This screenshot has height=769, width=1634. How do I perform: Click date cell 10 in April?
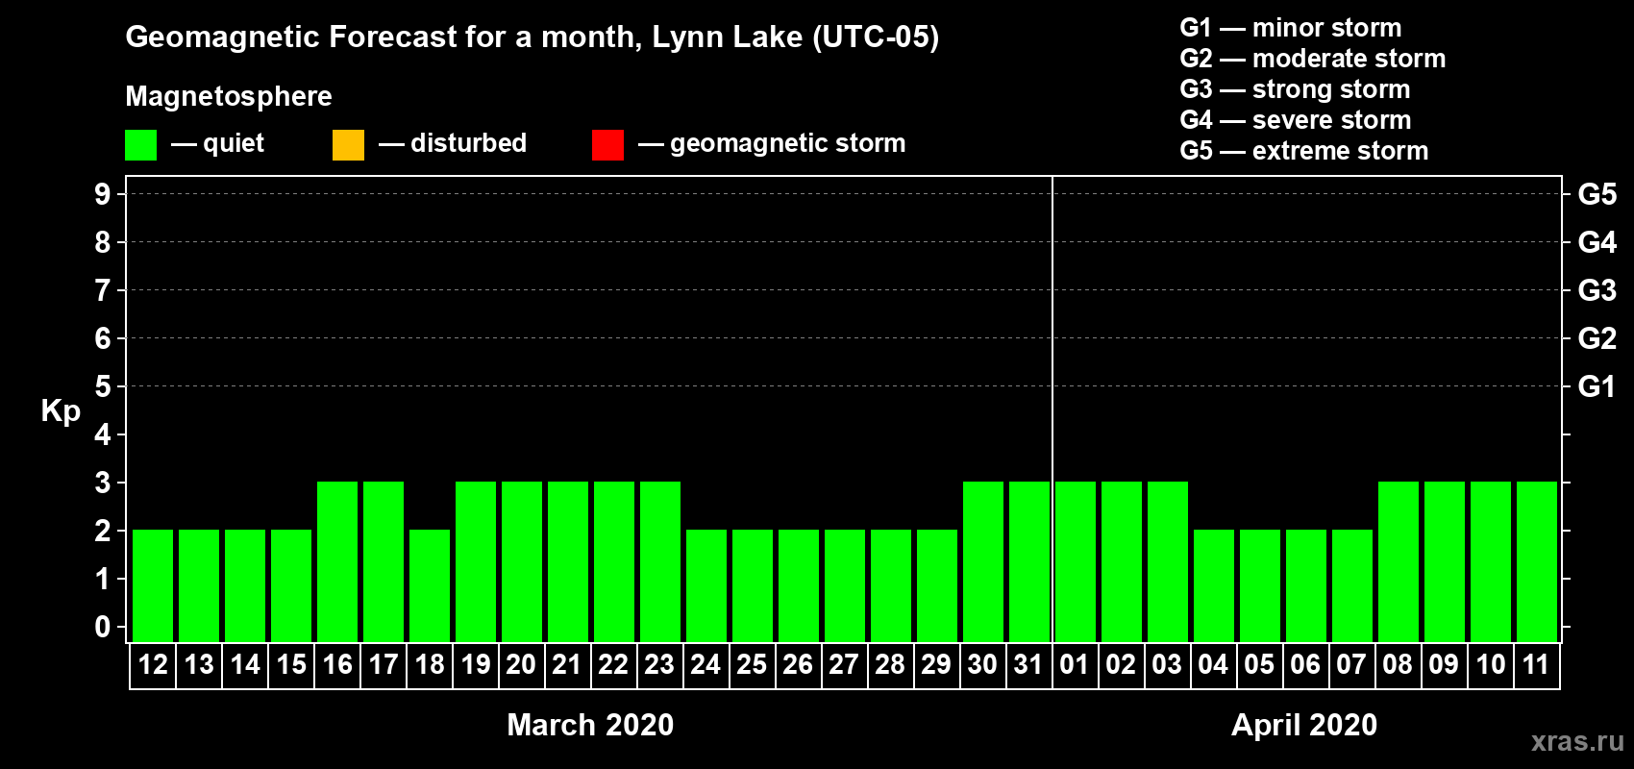(1491, 665)
